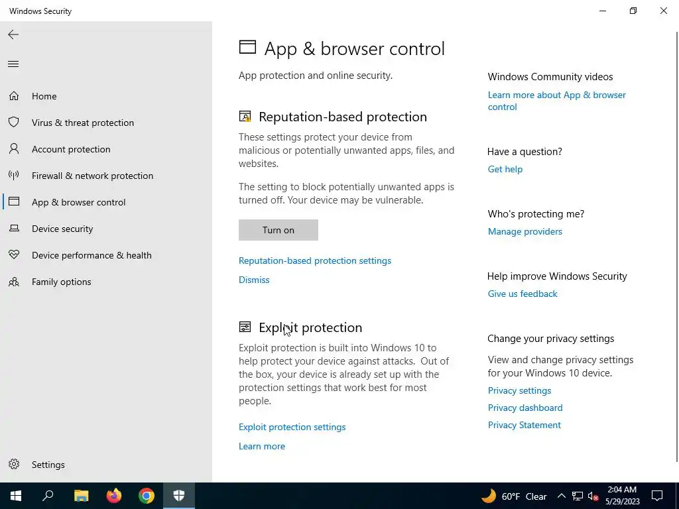679x509 pixels.
Task: Show hidden tray icons chevron
Action: (561, 496)
